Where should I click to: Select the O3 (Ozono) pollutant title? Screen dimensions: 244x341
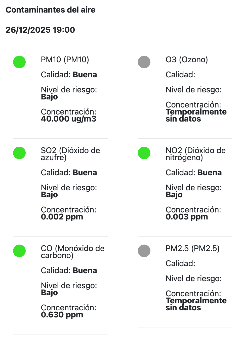187,60
